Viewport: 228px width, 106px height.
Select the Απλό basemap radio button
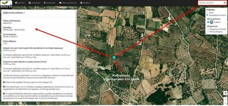pos(207,12)
